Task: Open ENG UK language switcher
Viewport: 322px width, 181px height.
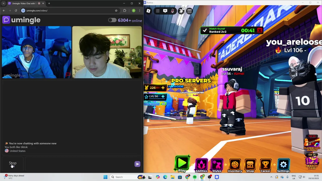Action: click(x=294, y=177)
